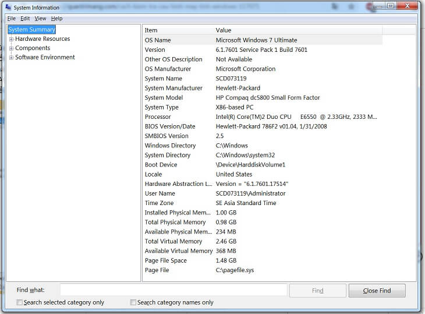The image size is (425, 314).
Task: Select the System Model row
Action: tap(263, 98)
